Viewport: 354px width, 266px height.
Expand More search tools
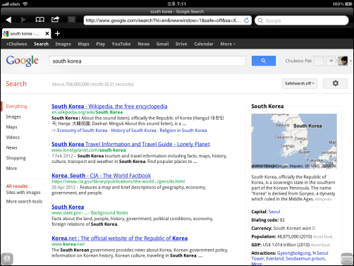(24, 201)
